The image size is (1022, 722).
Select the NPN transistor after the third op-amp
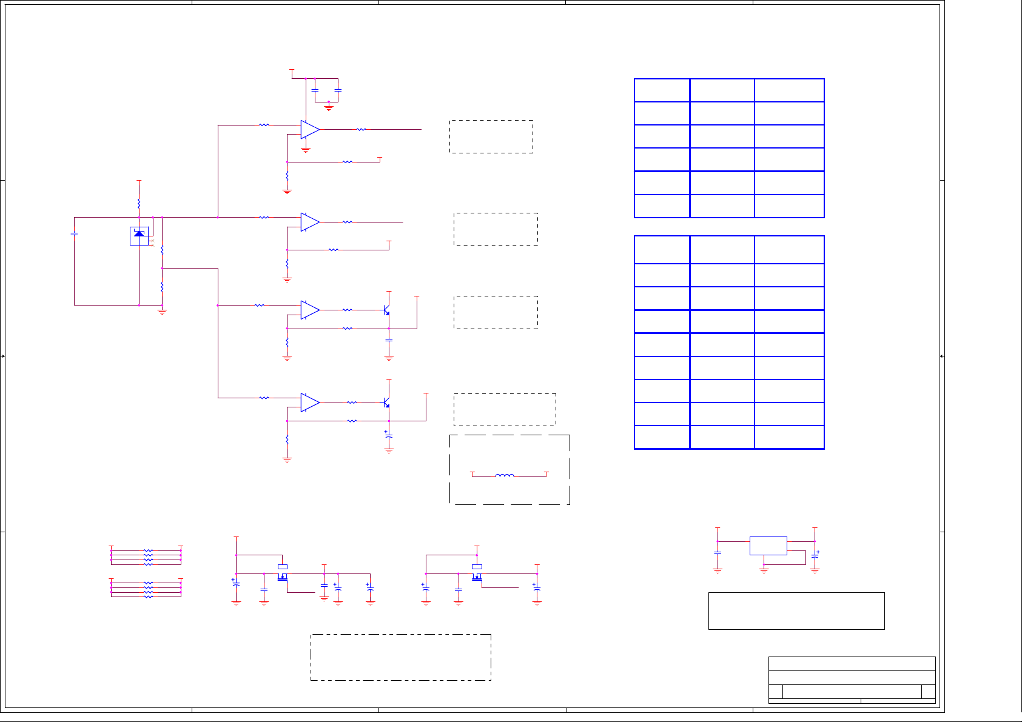pyautogui.click(x=386, y=310)
